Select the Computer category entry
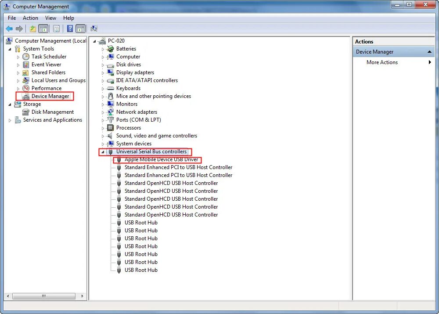 (x=128, y=57)
